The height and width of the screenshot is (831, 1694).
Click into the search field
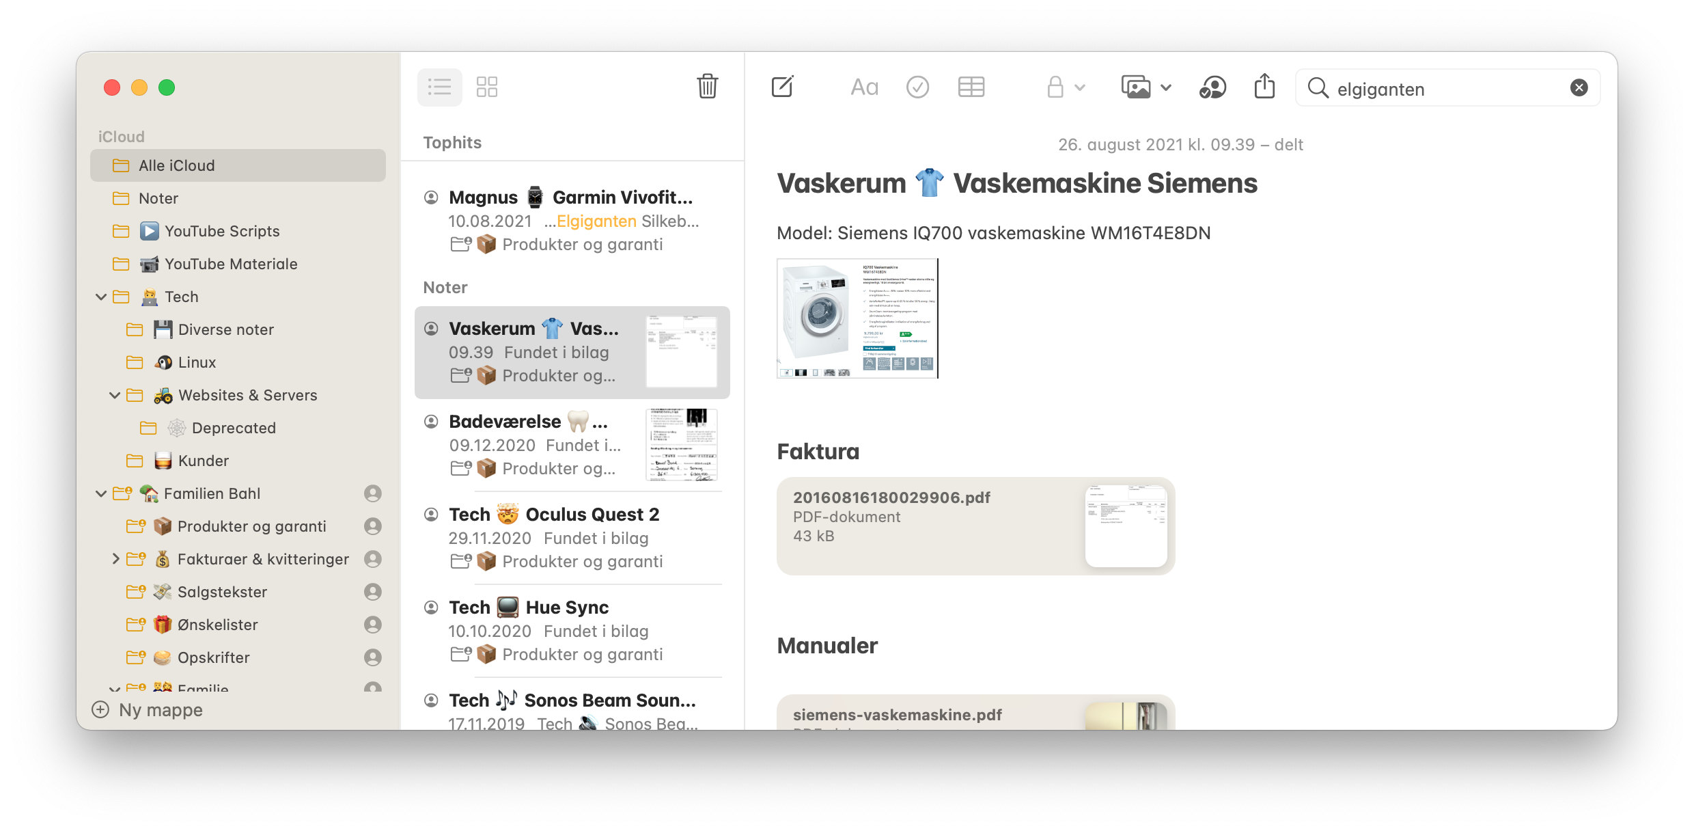click(x=1447, y=88)
